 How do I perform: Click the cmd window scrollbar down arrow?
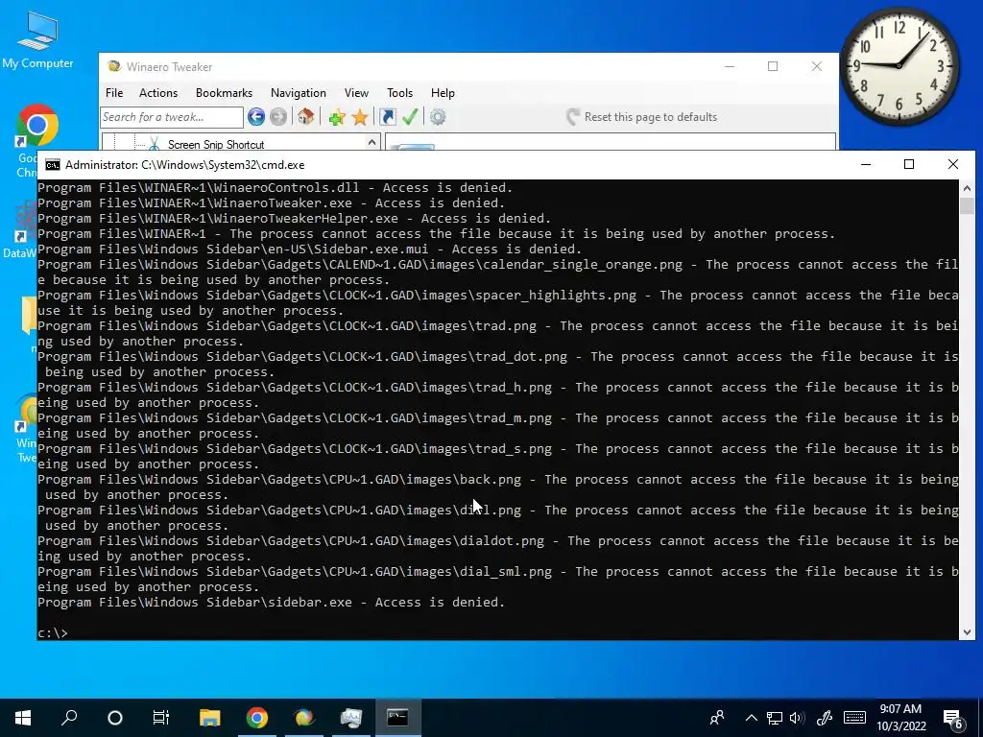(967, 631)
